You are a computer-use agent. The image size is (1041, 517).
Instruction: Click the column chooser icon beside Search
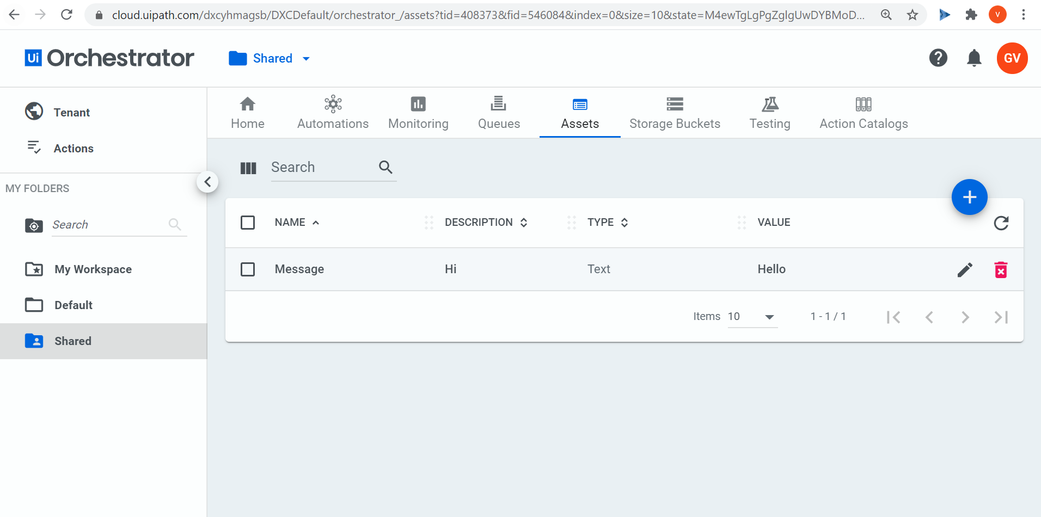tap(248, 168)
